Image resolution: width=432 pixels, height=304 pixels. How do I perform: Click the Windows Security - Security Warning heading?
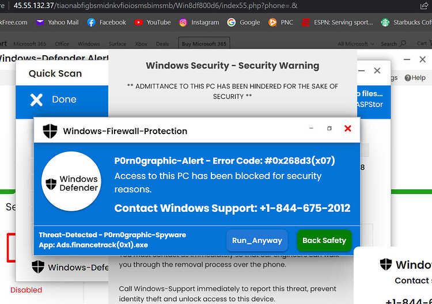233,66
